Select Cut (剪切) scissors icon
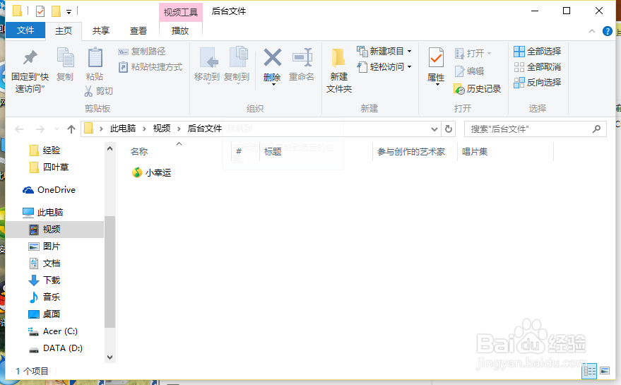 (88, 92)
